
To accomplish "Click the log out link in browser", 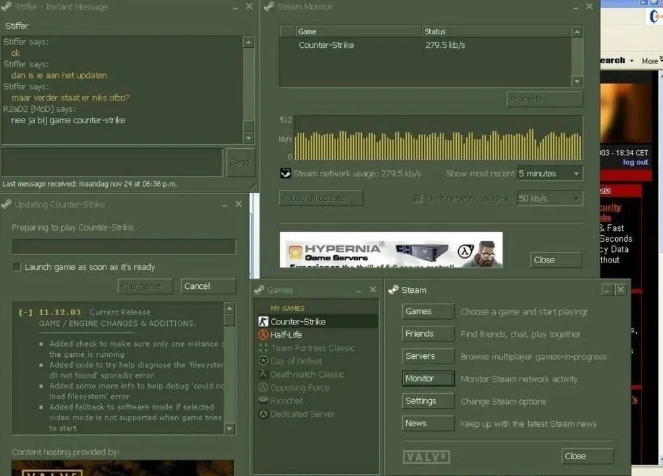I will coord(635,162).
